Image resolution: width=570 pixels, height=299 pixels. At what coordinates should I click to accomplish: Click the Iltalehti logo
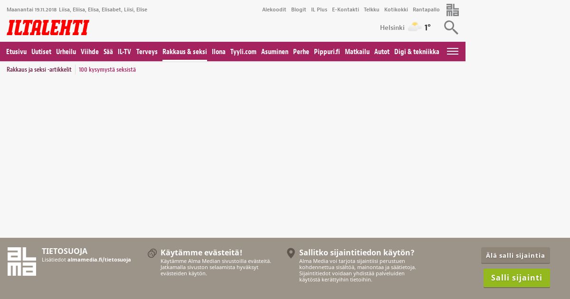[48, 28]
